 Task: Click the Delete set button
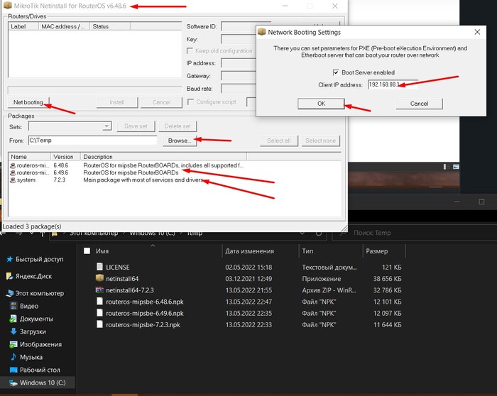point(177,126)
